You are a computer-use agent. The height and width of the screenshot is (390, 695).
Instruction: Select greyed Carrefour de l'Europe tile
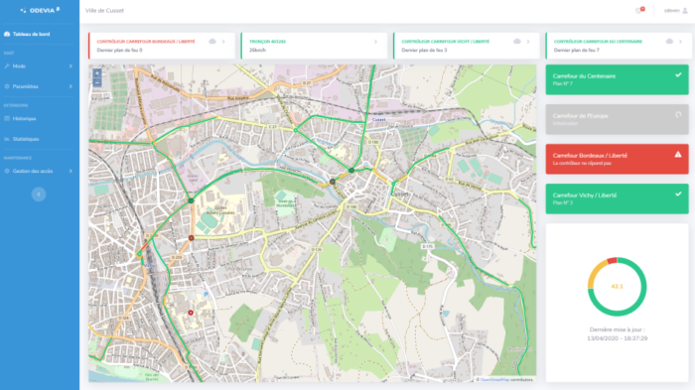[617, 119]
